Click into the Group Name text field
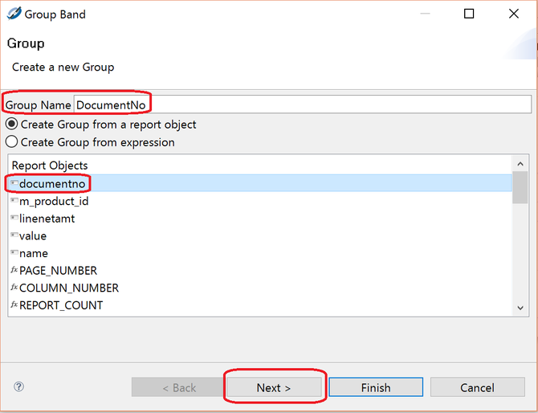The image size is (538, 413). [303, 104]
